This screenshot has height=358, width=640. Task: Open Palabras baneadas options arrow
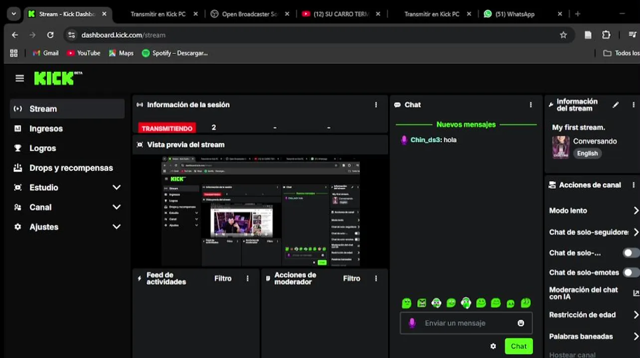pos(636,337)
